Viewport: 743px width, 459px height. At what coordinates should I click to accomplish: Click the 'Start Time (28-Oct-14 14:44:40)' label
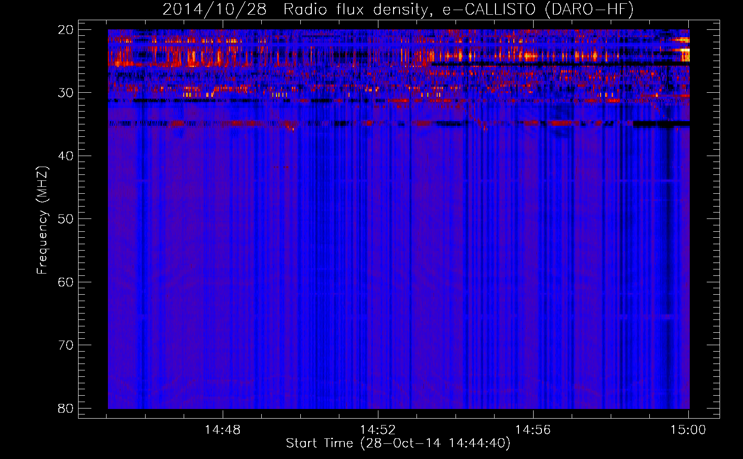(x=398, y=443)
